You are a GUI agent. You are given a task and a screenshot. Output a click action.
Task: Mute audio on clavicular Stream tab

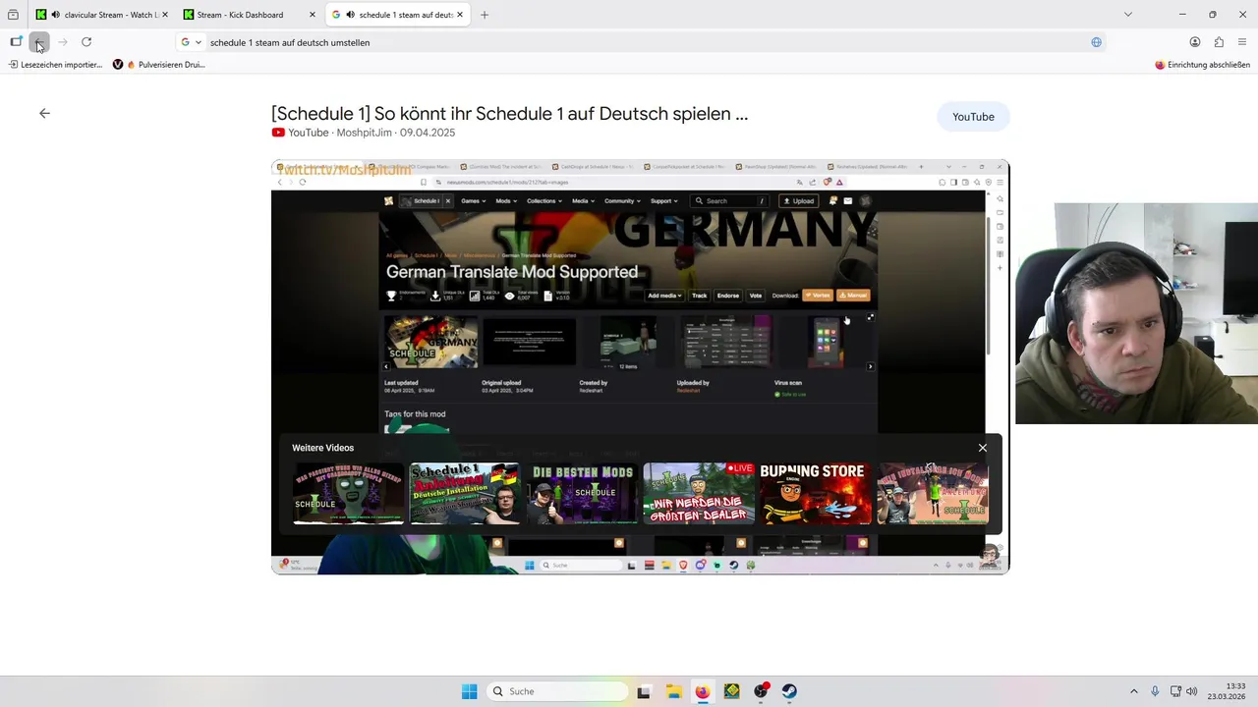pyautogui.click(x=55, y=15)
